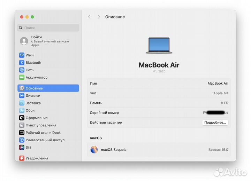Open the Wi-Fi settings pane
Screen dimensions: 251x181
click(48, 55)
